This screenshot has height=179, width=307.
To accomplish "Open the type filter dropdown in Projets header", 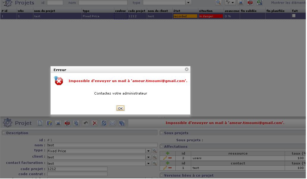I will [x=188, y=3].
